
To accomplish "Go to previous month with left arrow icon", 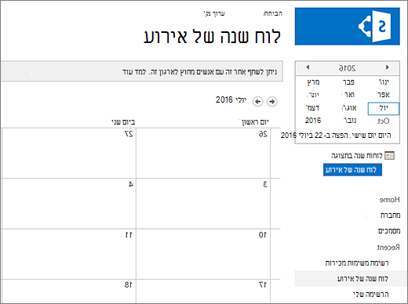I will point(258,101).
